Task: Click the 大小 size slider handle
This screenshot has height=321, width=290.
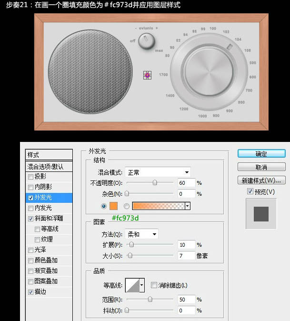Action: click(x=130, y=255)
